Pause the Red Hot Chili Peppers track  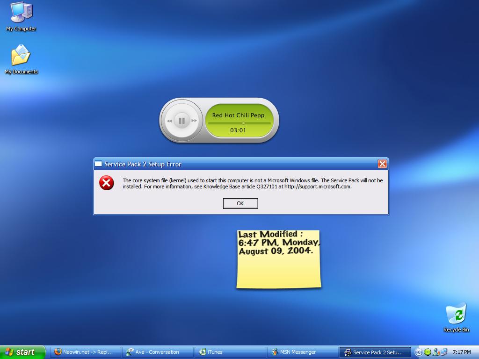pyautogui.click(x=181, y=120)
